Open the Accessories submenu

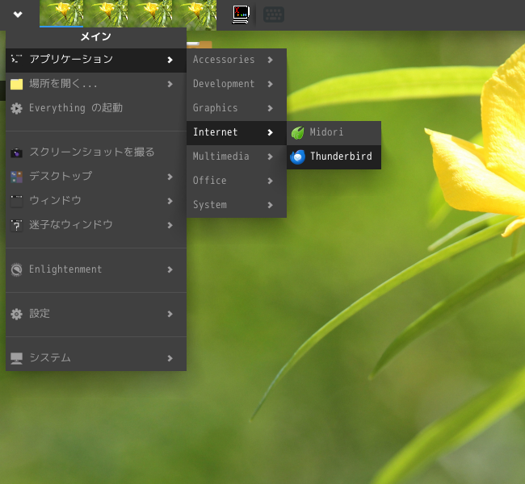click(237, 60)
